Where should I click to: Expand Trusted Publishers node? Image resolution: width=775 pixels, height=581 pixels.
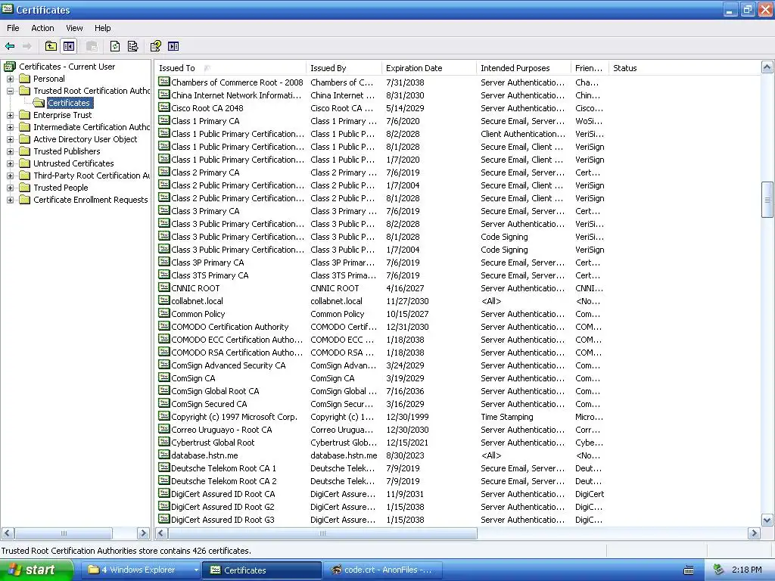coord(10,151)
